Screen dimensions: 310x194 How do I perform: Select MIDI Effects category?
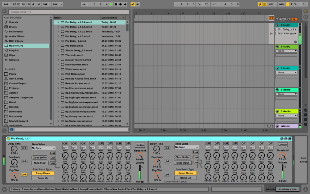pyautogui.click(x=16, y=41)
